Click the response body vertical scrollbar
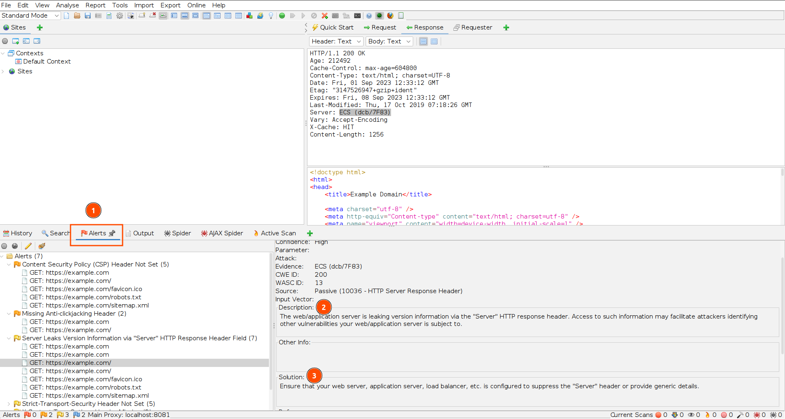 click(x=782, y=172)
